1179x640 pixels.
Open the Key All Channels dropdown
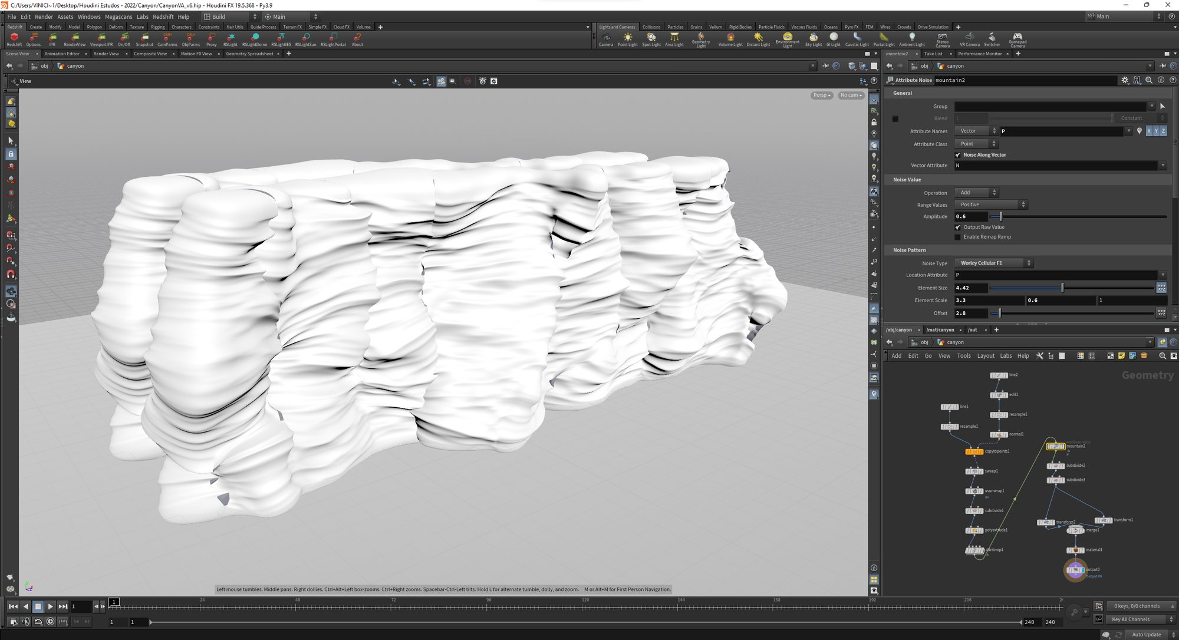tap(1141, 619)
